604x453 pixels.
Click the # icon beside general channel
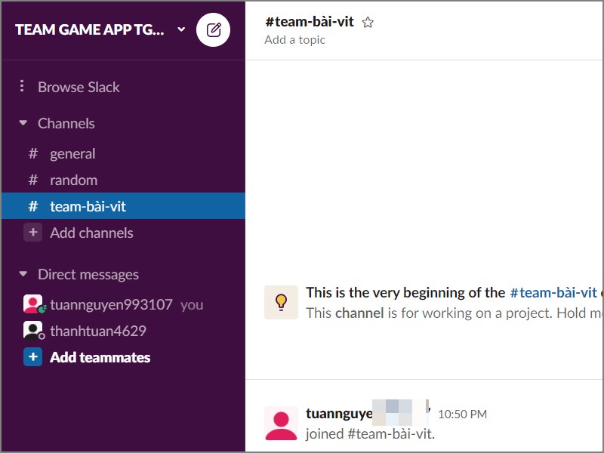pyautogui.click(x=33, y=153)
